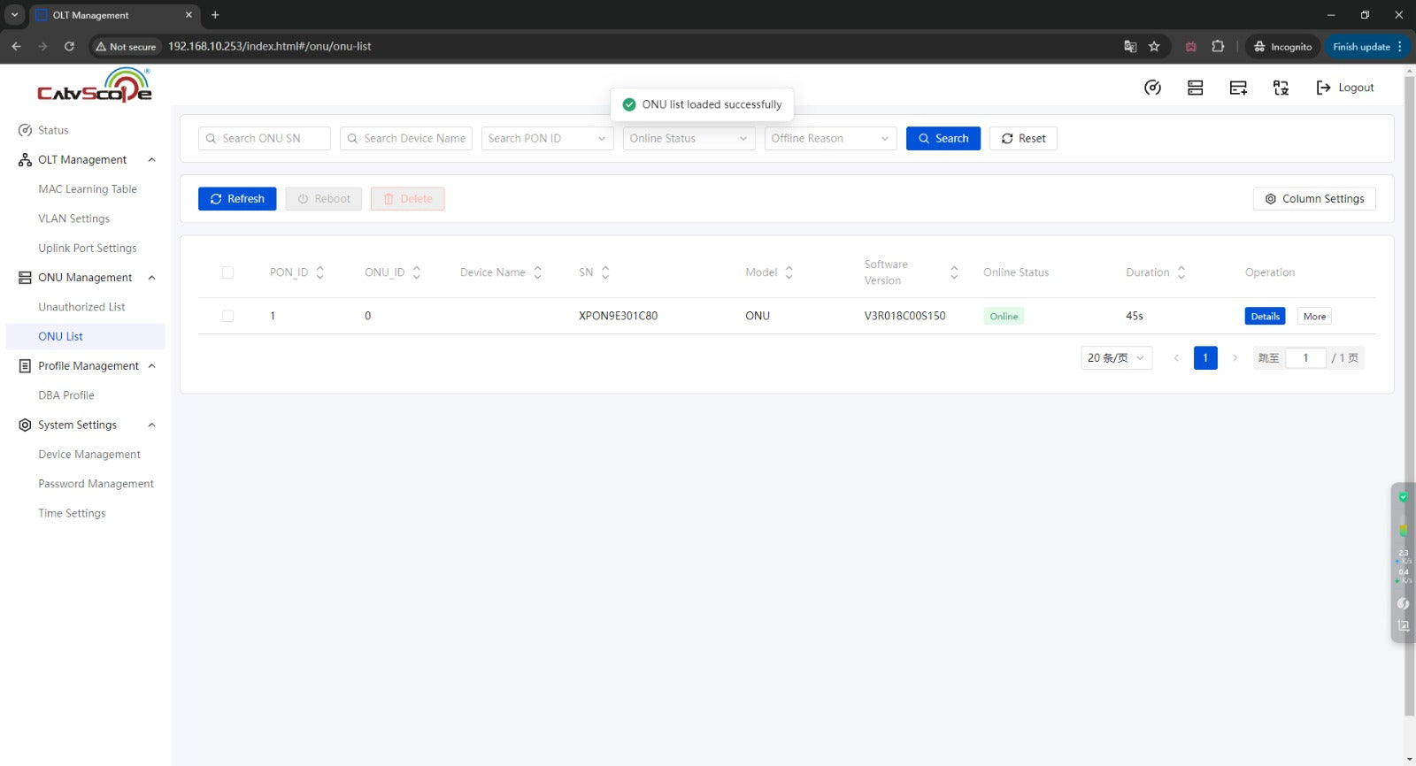Click the blue Details button
This screenshot has height=766, width=1416.
point(1265,317)
